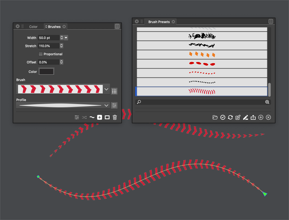Enable the Proportional checkbox
The height and width of the screenshot is (220, 289).
coord(41,54)
